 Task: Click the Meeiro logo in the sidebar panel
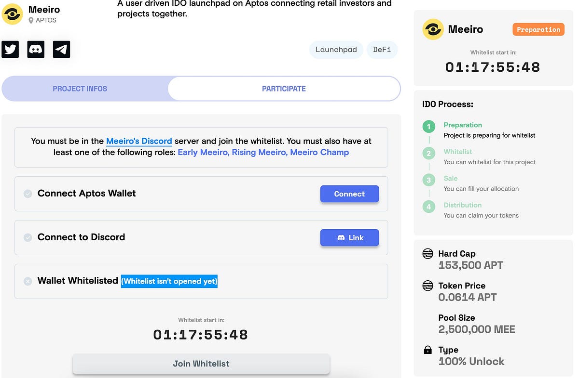coord(433,29)
